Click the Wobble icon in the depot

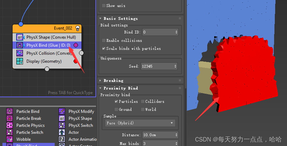[10, 139]
